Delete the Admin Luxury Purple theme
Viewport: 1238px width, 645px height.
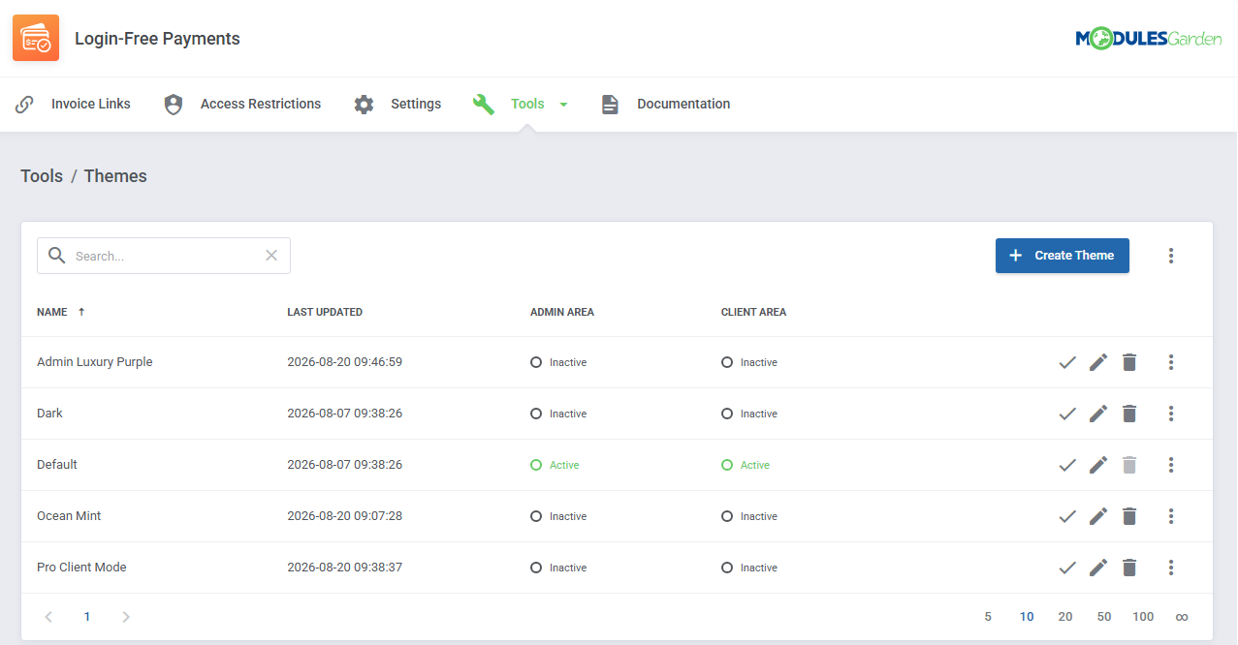(1129, 362)
